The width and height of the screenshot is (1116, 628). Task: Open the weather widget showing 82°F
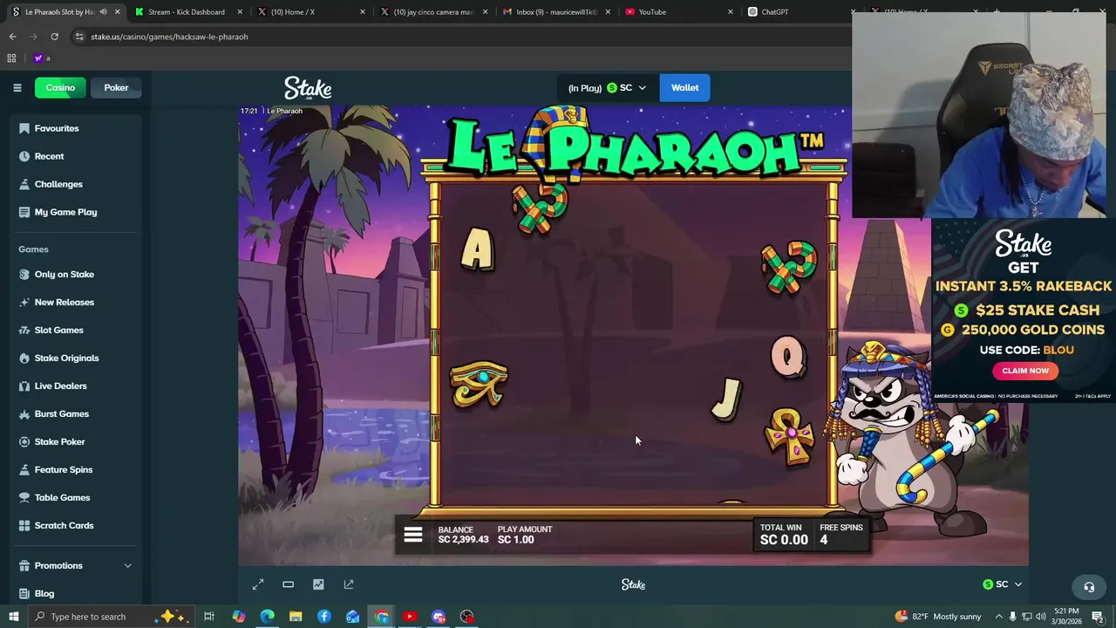point(938,617)
